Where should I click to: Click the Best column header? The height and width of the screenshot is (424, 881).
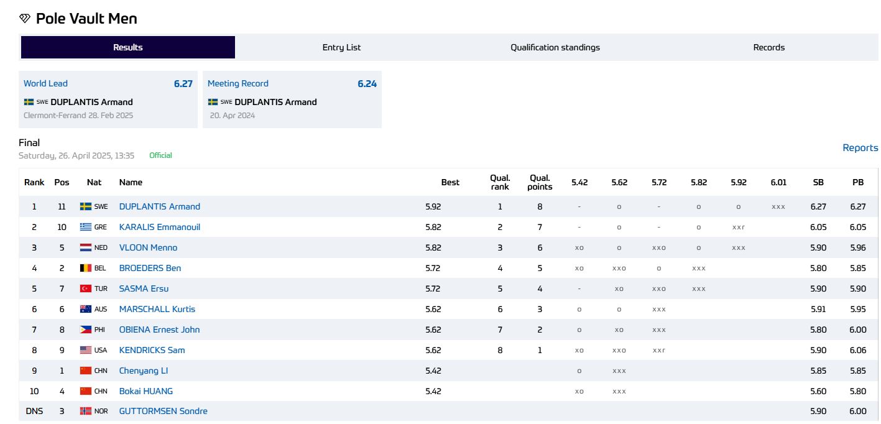[x=450, y=182]
